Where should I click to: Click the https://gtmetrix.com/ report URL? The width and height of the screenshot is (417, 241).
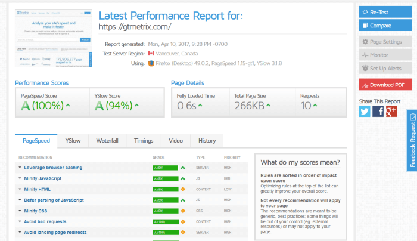(135, 27)
